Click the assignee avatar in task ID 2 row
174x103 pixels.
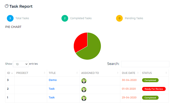click(84, 89)
